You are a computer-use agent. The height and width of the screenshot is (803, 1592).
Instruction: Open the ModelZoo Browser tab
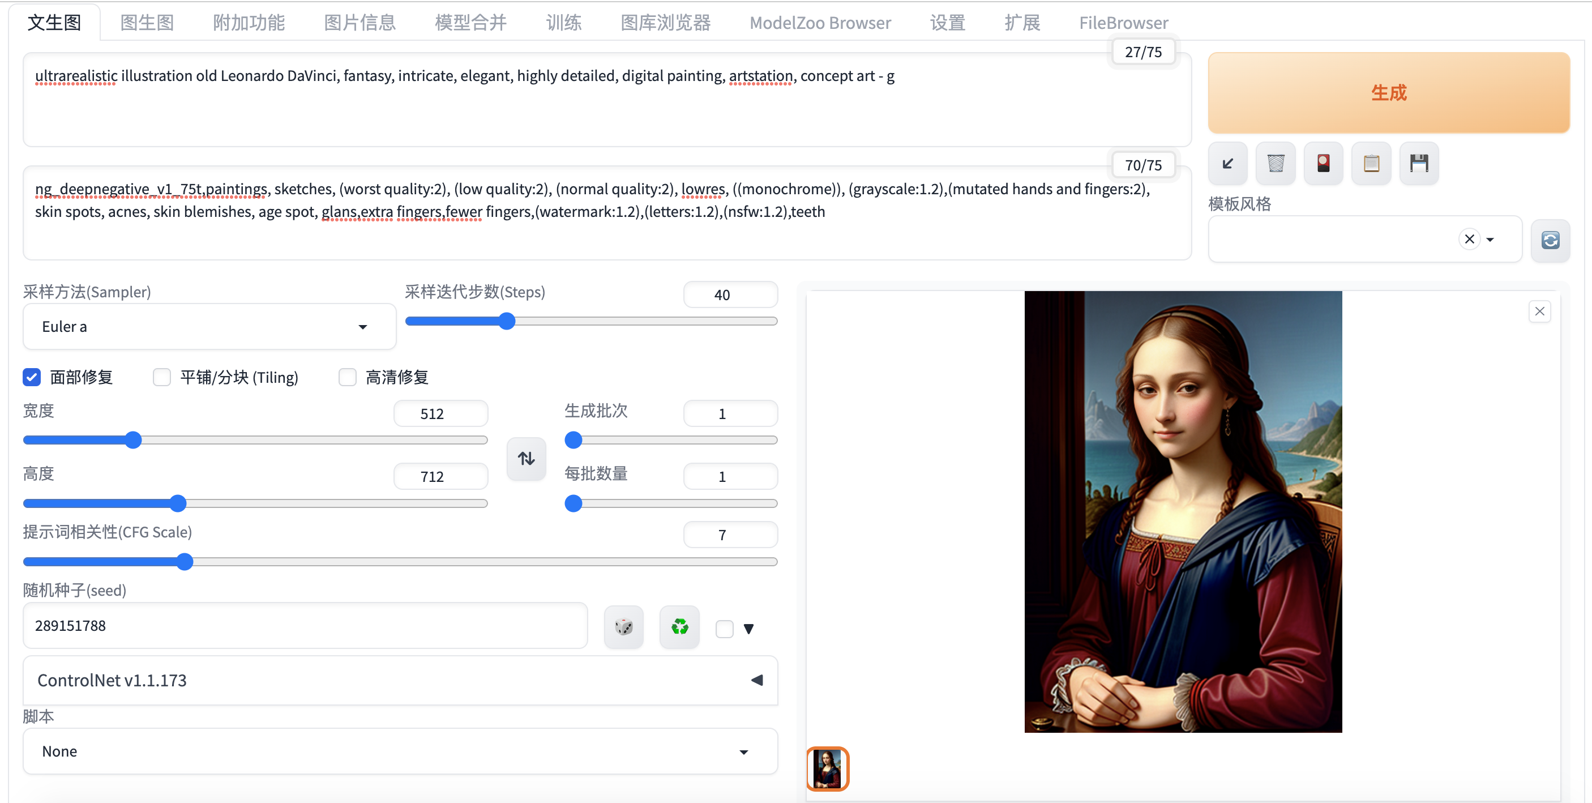click(819, 23)
